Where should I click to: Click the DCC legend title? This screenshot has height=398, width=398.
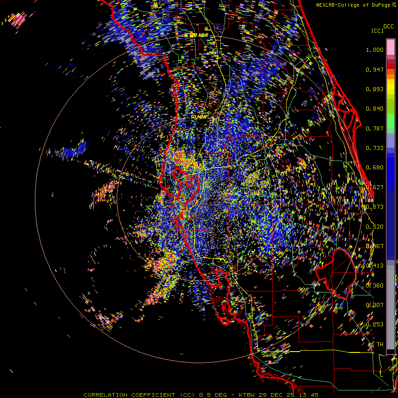(x=389, y=27)
